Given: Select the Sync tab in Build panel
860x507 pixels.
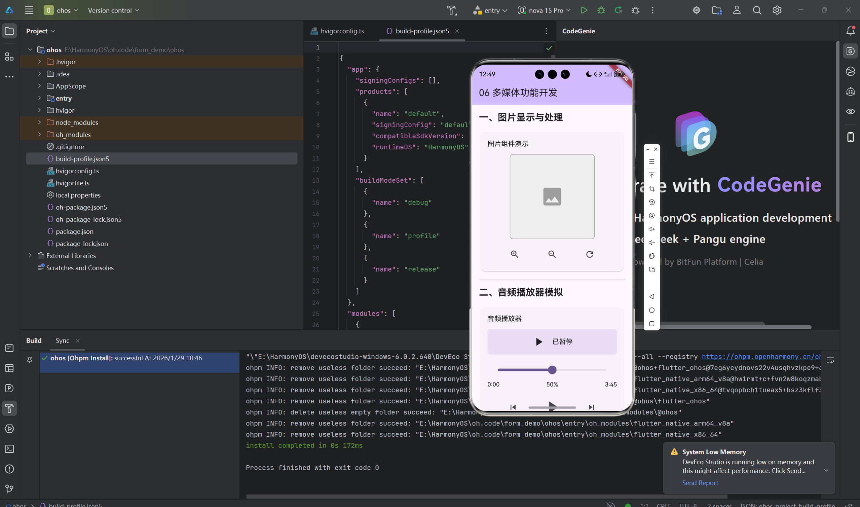Looking at the screenshot, I should [x=62, y=340].
